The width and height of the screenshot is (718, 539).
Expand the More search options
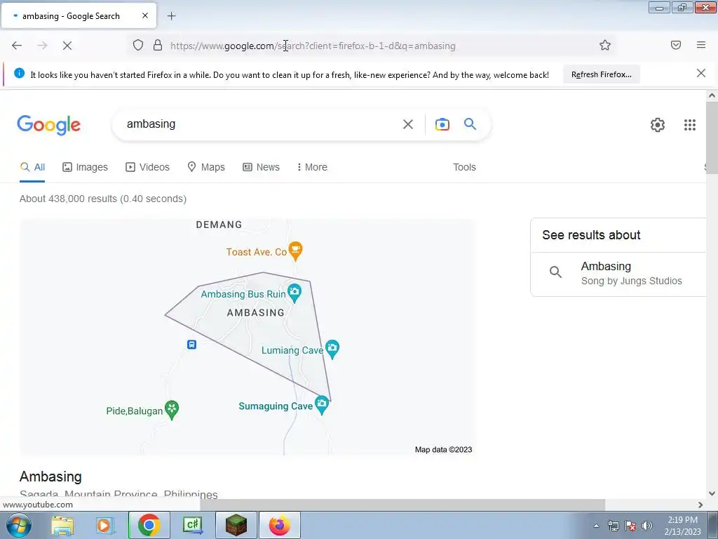[x=312, y=167]
